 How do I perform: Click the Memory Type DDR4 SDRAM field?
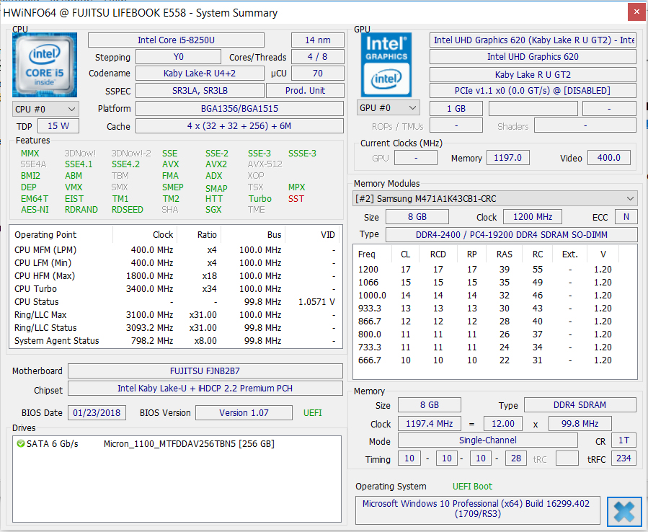tap(580, 405)
